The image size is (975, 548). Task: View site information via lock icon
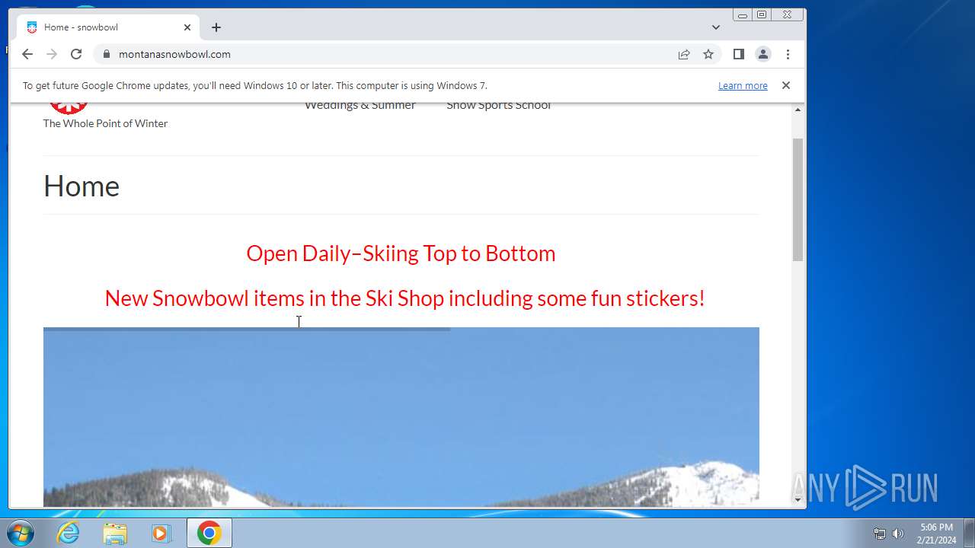pos(106,54)
